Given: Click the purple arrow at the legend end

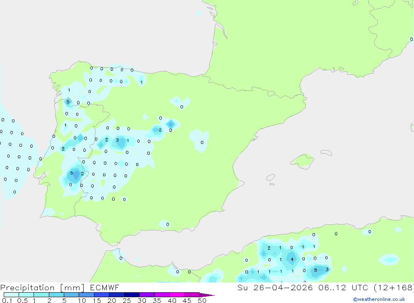Looking at the screenshot, I should coord(207,295).
